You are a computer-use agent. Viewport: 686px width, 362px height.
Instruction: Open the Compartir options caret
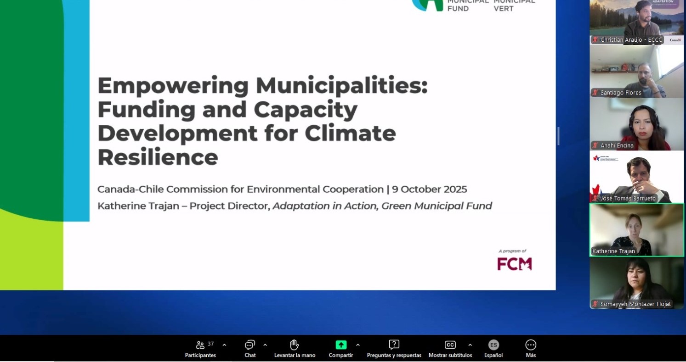[x=358, y=345]
